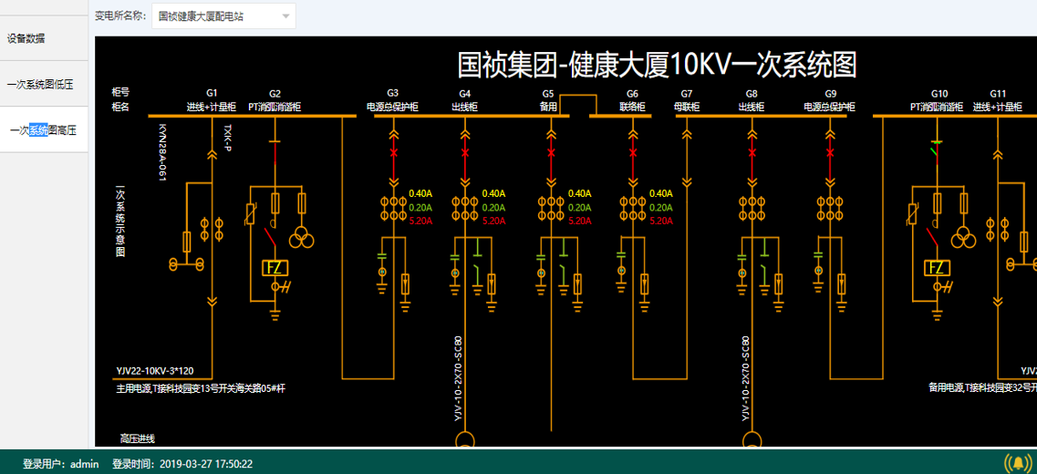Switch to 一次系统图低压 view
This screenshot has height=474, width=1037.
click(x=40, y=84)
